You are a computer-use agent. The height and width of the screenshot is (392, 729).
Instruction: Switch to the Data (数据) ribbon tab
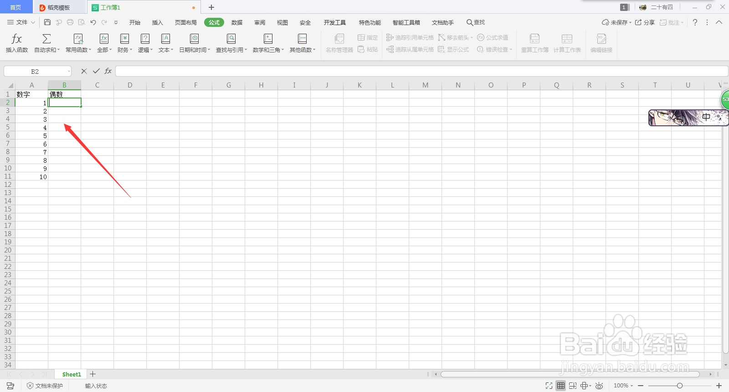tap(236, 22)
